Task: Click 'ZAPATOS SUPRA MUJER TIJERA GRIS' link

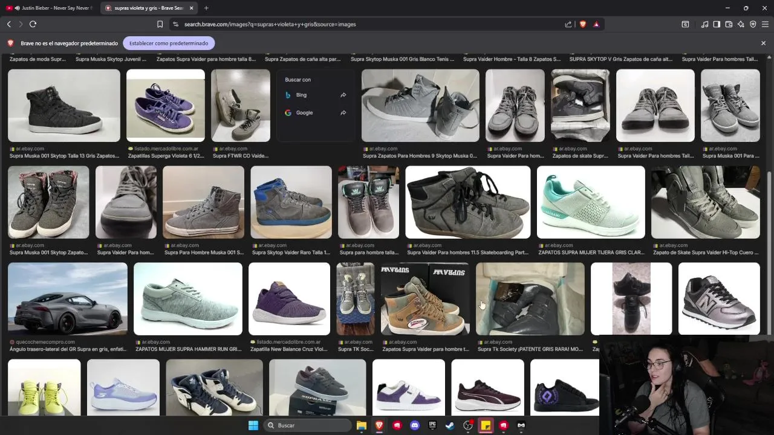Action: point(591,253)
